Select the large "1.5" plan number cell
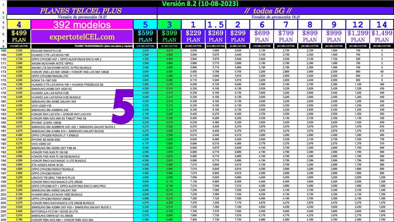 tap(215, 25)
